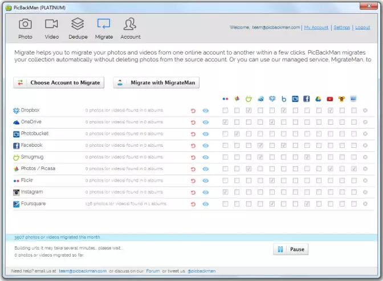Click the team@picbackman.com help email link
The image size is (383, 281).
coord(83,271)
